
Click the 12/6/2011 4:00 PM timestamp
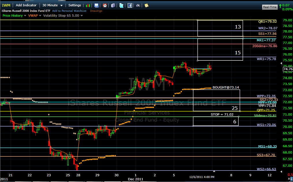pyautogui.click(x=202, y=177)
